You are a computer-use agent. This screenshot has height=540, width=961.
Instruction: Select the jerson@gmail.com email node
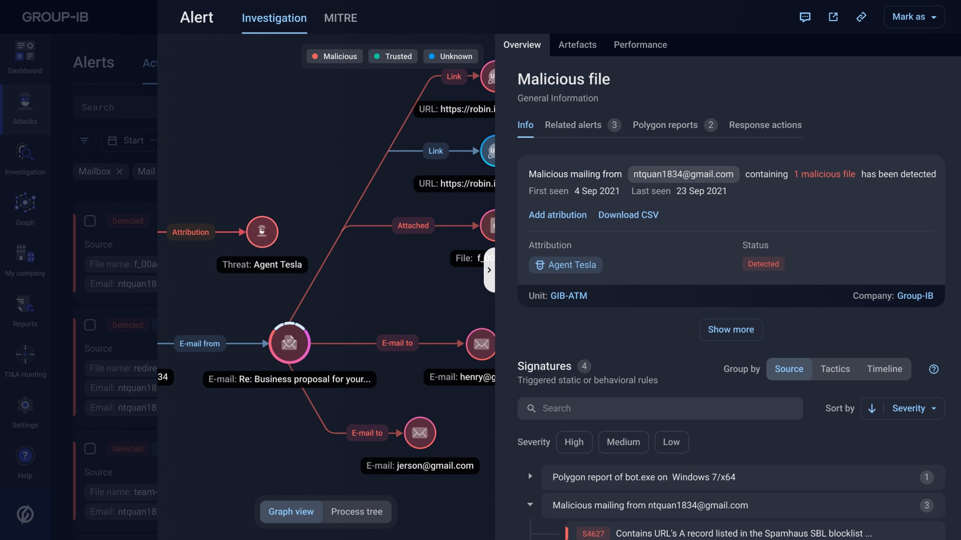coord(420,433)
